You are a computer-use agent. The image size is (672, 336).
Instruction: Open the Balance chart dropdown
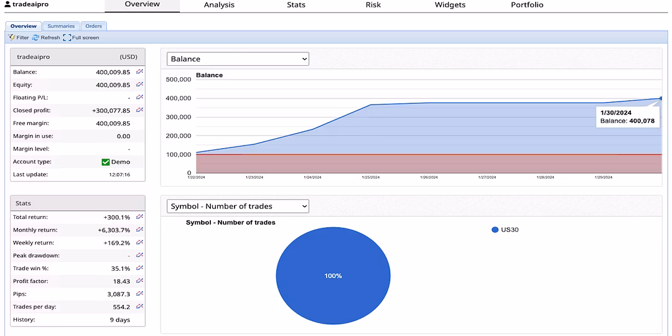click(238, 59)
